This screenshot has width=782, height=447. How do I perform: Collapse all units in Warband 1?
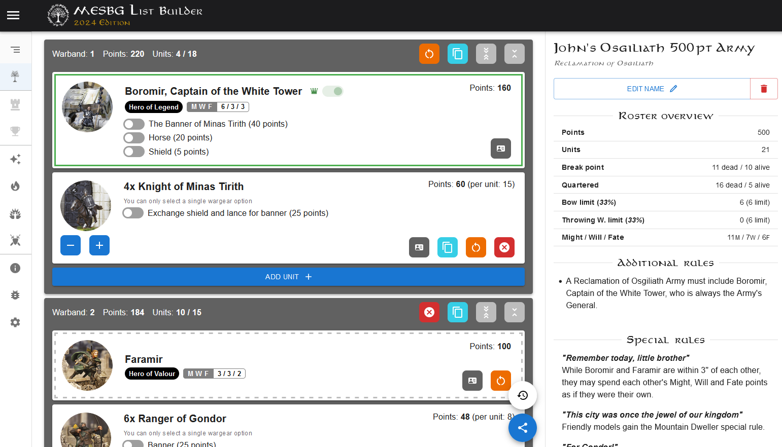pyautogui.click(x=486, y=53)
